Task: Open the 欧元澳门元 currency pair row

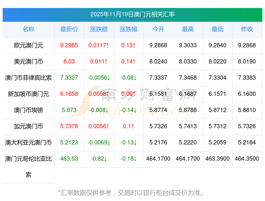Action: [x=28, y=45]
